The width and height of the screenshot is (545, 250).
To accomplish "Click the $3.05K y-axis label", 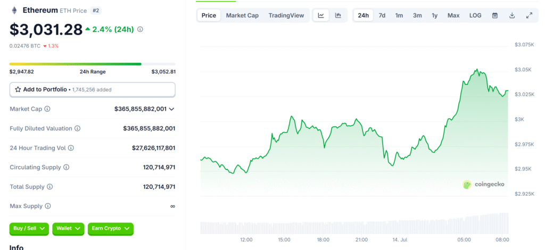I will click(x=523, y=70).
